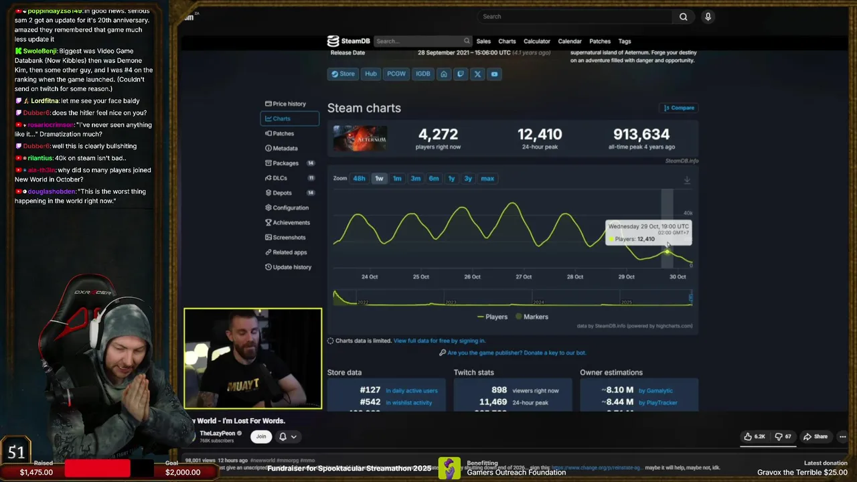This screenshot has height=482, width=857.
Task: Select Charts in the sidebar
Action: click(x=289, y=118)
